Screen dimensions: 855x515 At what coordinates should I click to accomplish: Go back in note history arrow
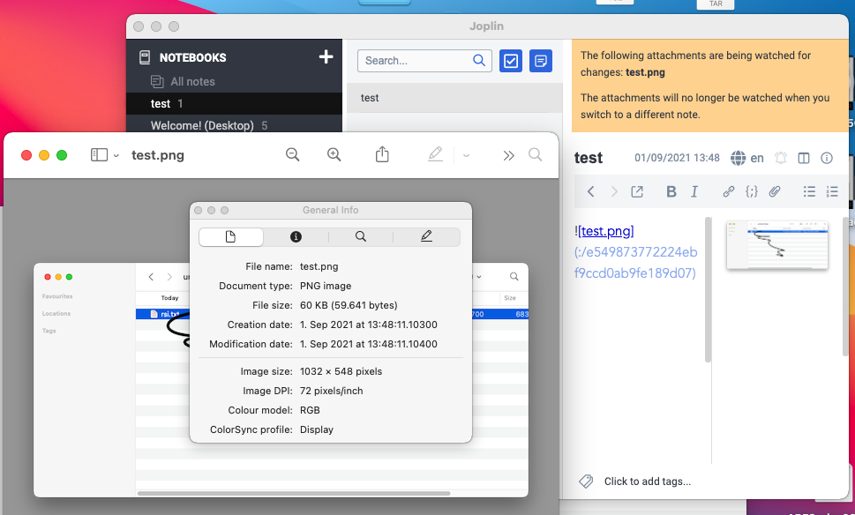tap(590, 191)
